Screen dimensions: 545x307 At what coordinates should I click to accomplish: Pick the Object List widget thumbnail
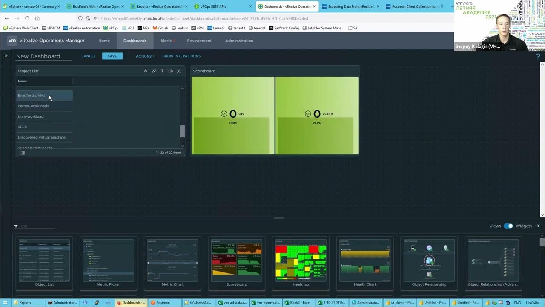(44, 263)
